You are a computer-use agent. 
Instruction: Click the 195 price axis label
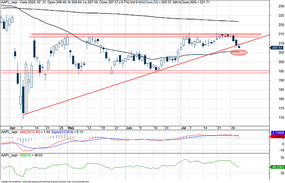[281, 71]
